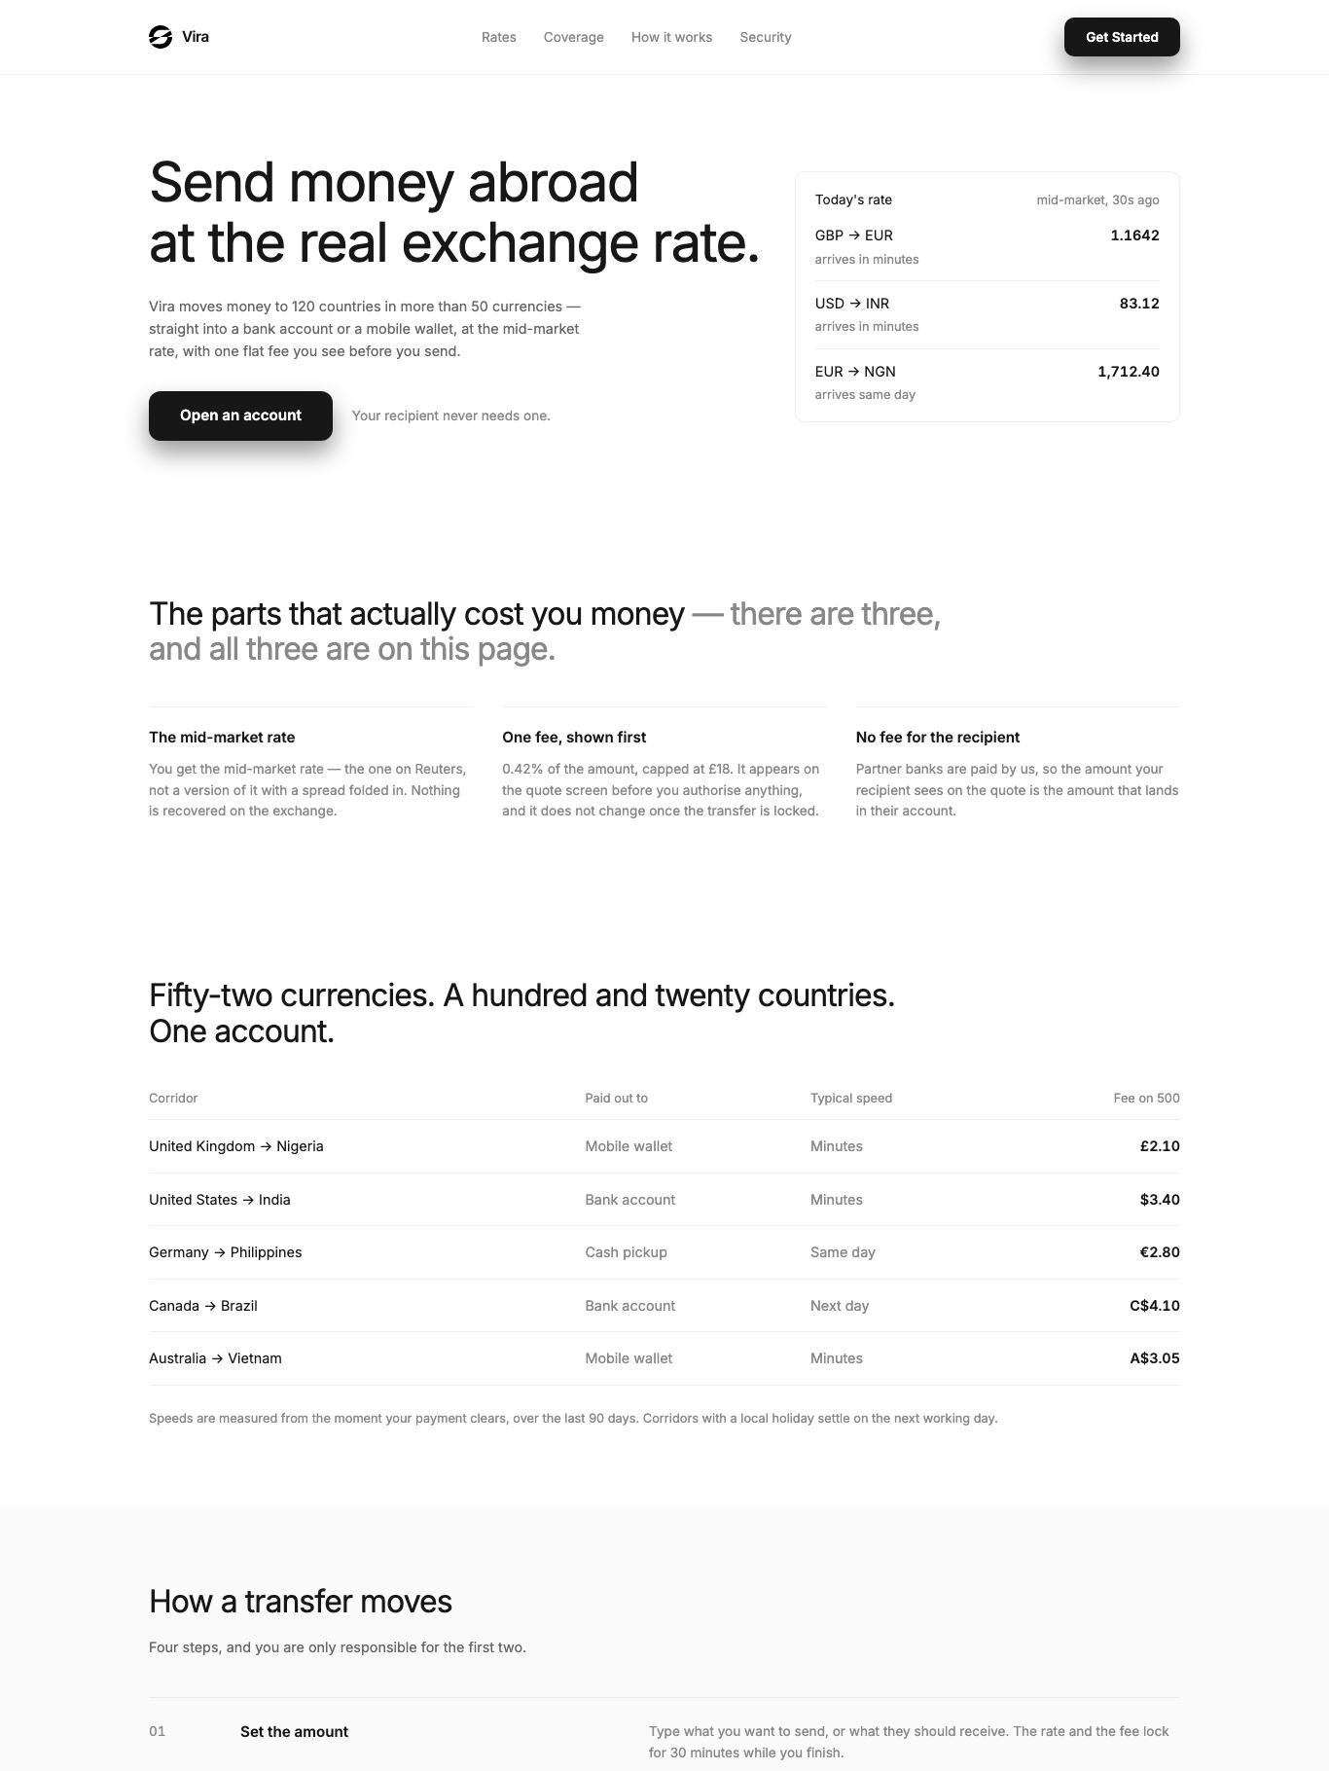Screen dimensions: 1329x1771
Task: Go to the Coverage section link
Action: (574, 37)
